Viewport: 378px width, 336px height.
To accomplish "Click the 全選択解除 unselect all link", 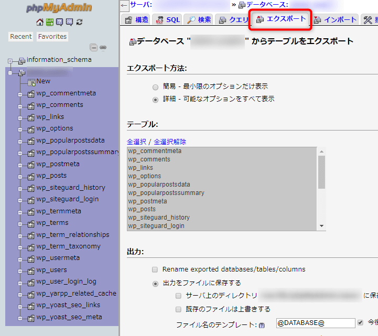I will point(170,142).
